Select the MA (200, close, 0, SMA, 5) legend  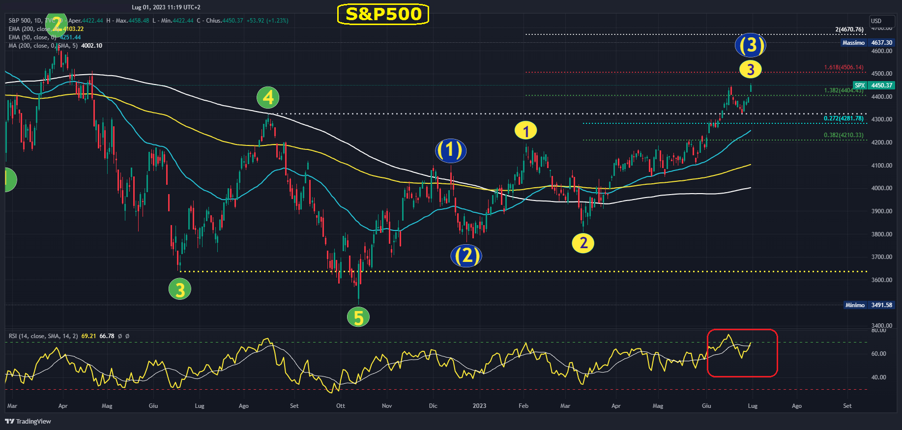click(x=43, y=46)
